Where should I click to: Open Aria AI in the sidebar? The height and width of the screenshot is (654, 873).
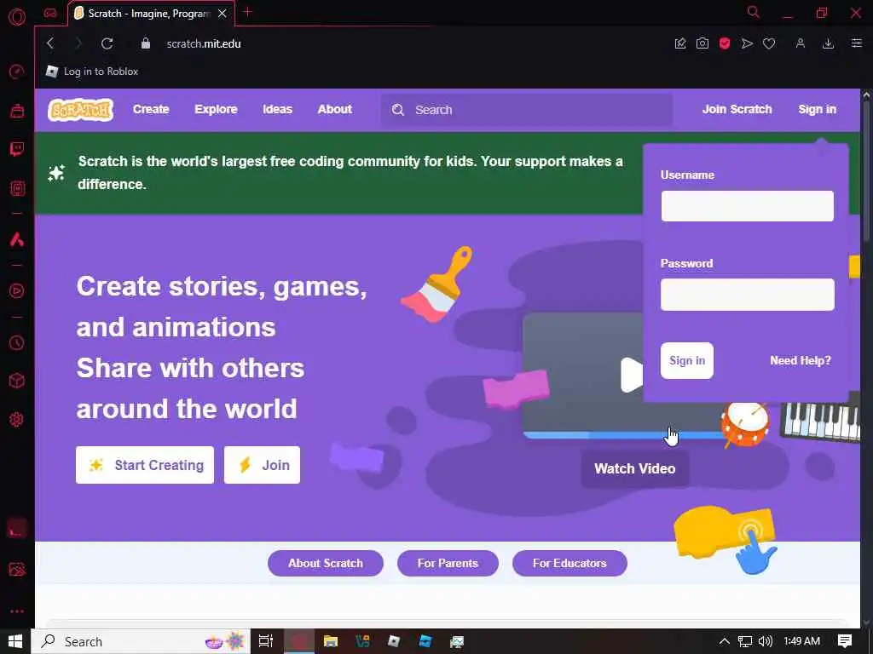pyautogui.click(x=17, y=239)
